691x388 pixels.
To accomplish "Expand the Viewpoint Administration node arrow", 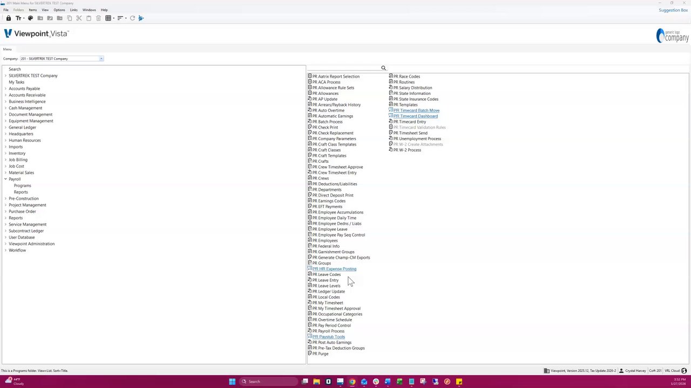I will tap(5, 244).
